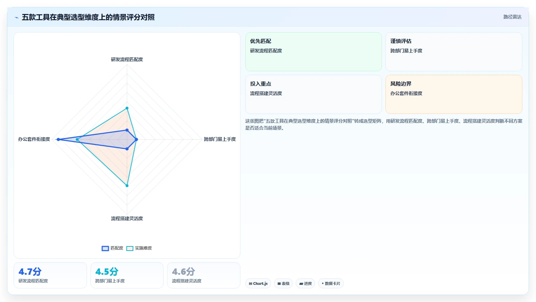
Task: Click 跨部门易上手度 text in 谨慎评估 card
Action: [x=406, y=51]
